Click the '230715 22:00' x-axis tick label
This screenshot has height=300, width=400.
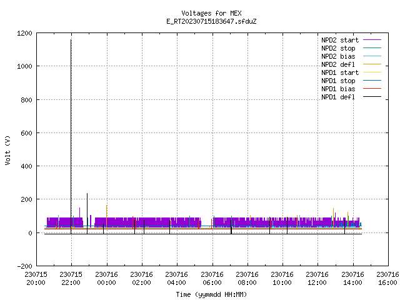71,279
